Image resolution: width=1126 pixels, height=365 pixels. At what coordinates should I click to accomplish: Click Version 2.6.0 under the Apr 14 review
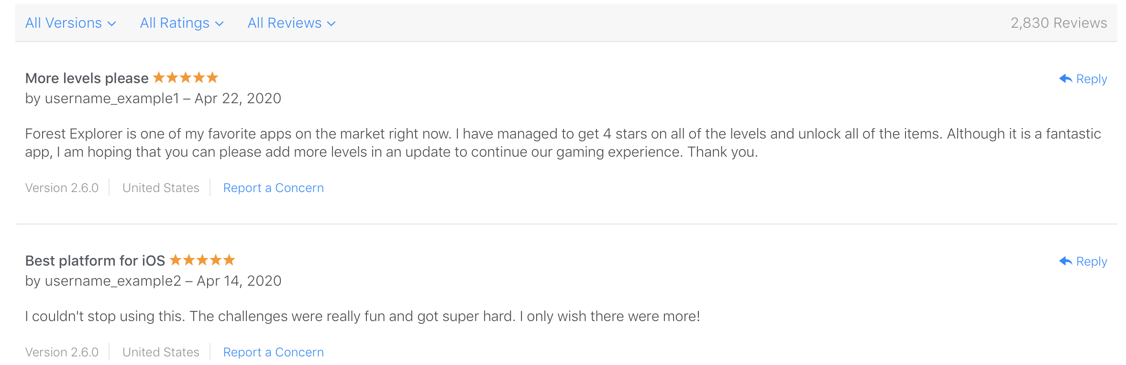pyautogui.click(x=62, y=352)
